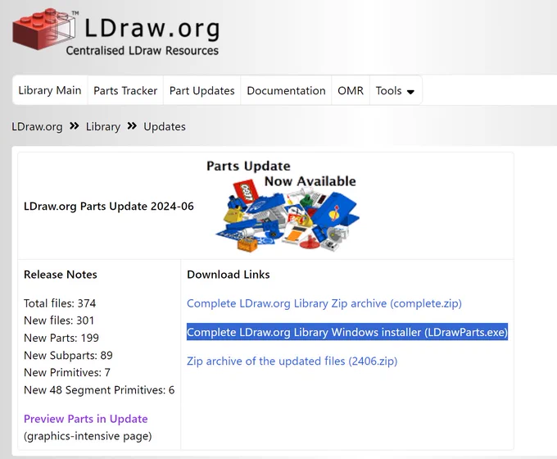Download the complete.zip library archive
This screenshot has height=459, width=557.
[x=324, y=303]
